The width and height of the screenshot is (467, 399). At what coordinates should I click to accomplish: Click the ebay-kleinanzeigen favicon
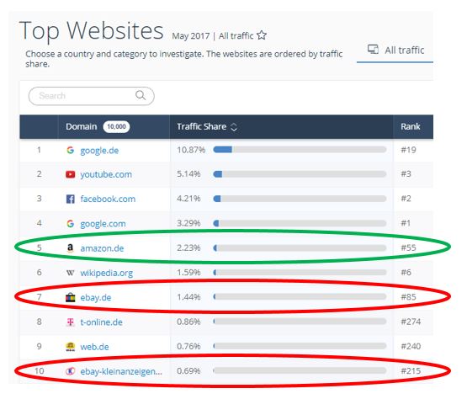[x=71, y=371]
